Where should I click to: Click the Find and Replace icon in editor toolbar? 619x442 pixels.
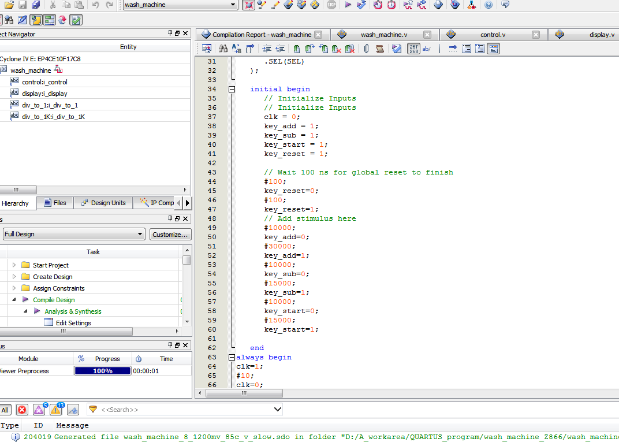coord(237,49)
